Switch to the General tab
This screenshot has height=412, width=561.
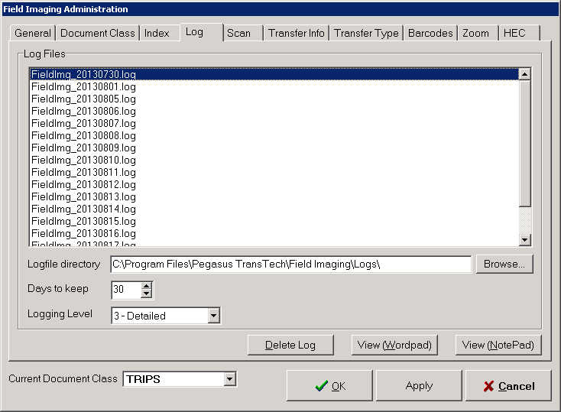point(33,34)
